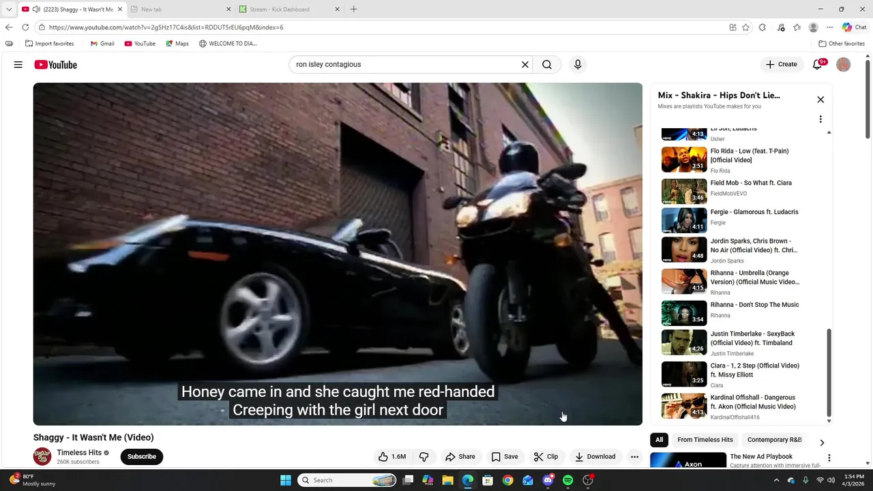Go to the YouTube home logo
Viewport: 873px width, 491px height.
pos(56,65)
